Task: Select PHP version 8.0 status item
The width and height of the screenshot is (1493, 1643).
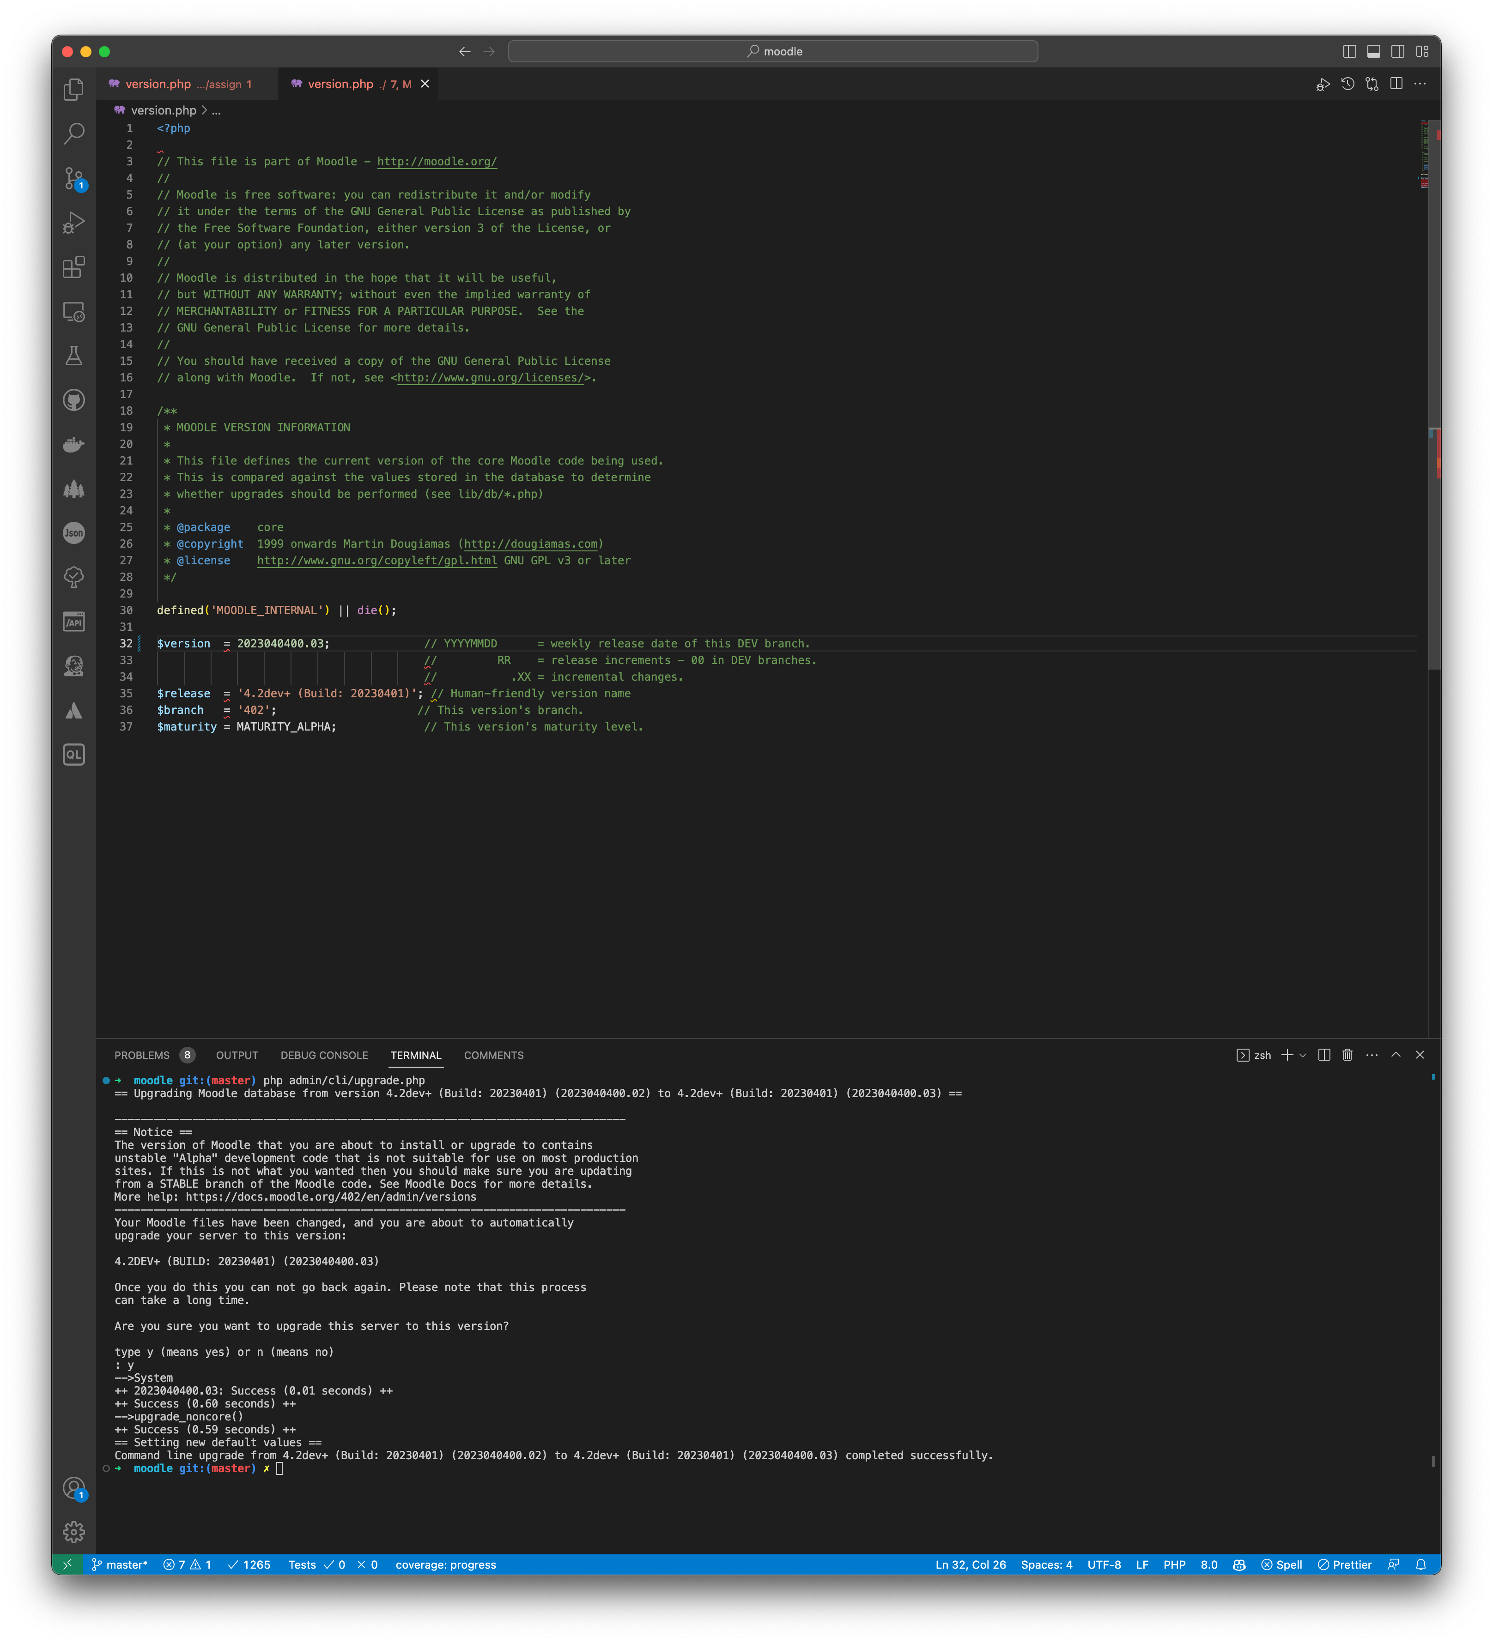Action: (x=1209, y=1565)
